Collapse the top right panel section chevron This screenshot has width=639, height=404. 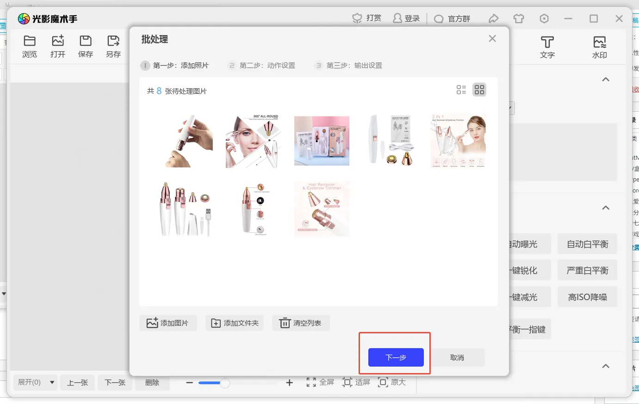(606, 79)
